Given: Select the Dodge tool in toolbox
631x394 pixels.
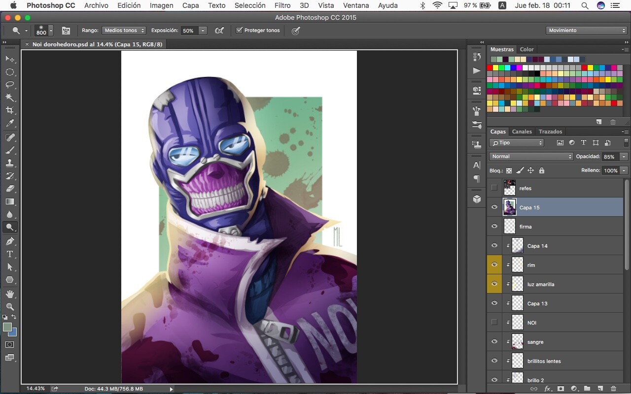Looking at the screenshot, I should (10, 227).
